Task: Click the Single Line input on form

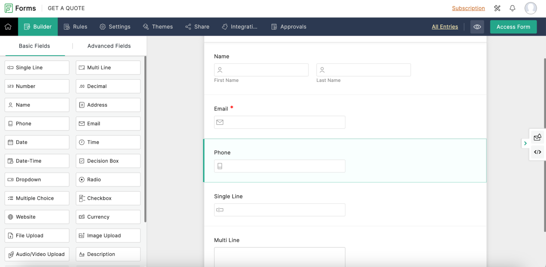Action: (x=280, y=210)
